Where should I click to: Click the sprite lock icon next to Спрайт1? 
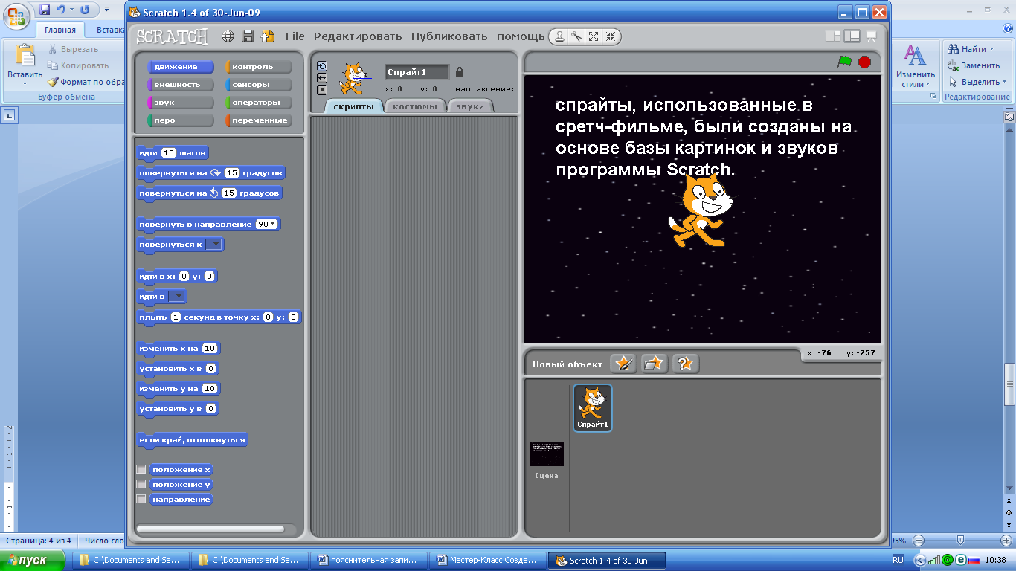[460, 72]
